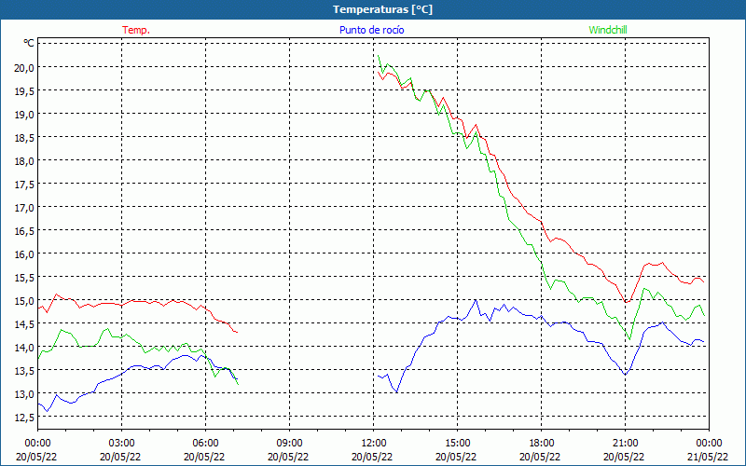Click the 15,5 y-axis value
Screen dimensions: 746x466
click(x=24, y=277)
